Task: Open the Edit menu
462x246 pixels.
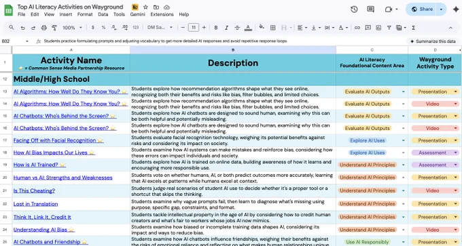Action: click(35, 14)
